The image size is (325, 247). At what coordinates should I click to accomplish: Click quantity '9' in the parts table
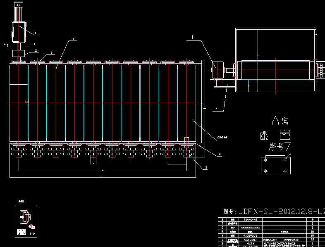click(x=313, y=219)
